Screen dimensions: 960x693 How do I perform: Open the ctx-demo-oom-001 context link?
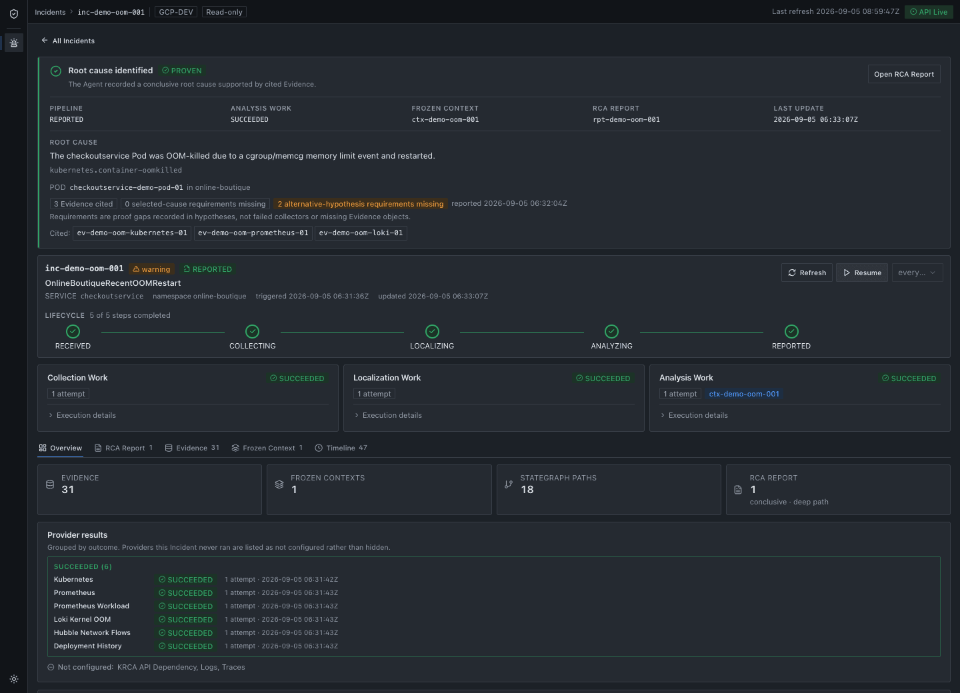pyautogui.click(x=744, y=394)
